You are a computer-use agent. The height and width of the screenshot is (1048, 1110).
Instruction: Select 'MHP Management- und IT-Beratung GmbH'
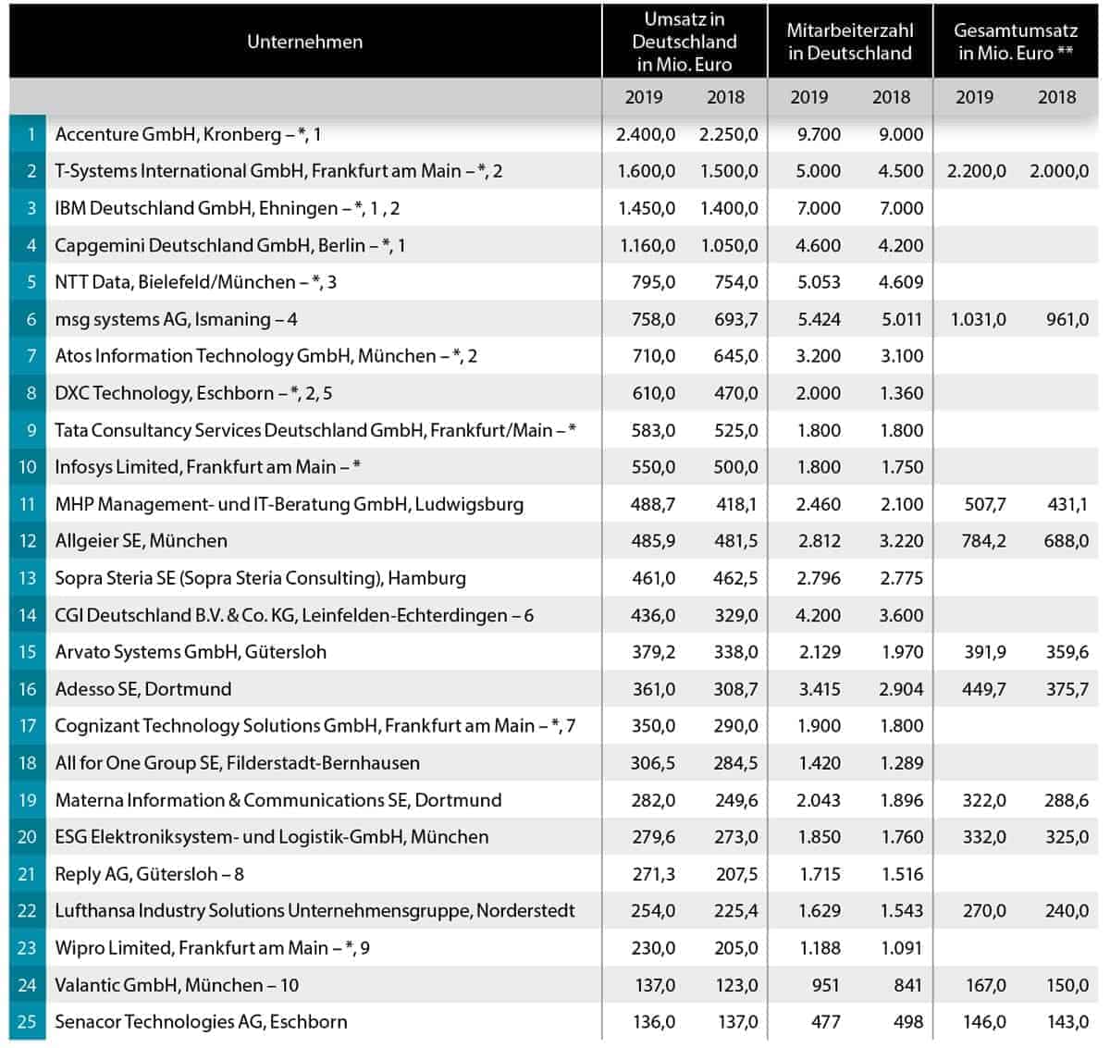pos(232,504)
